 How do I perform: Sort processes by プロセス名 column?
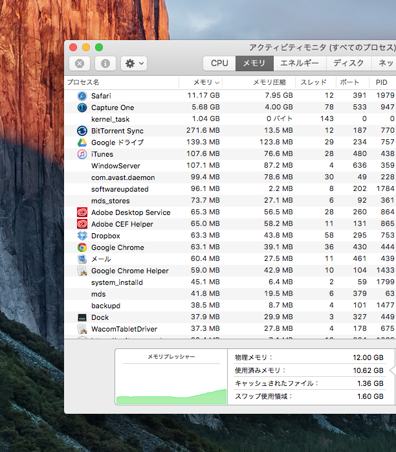[84, 82]
